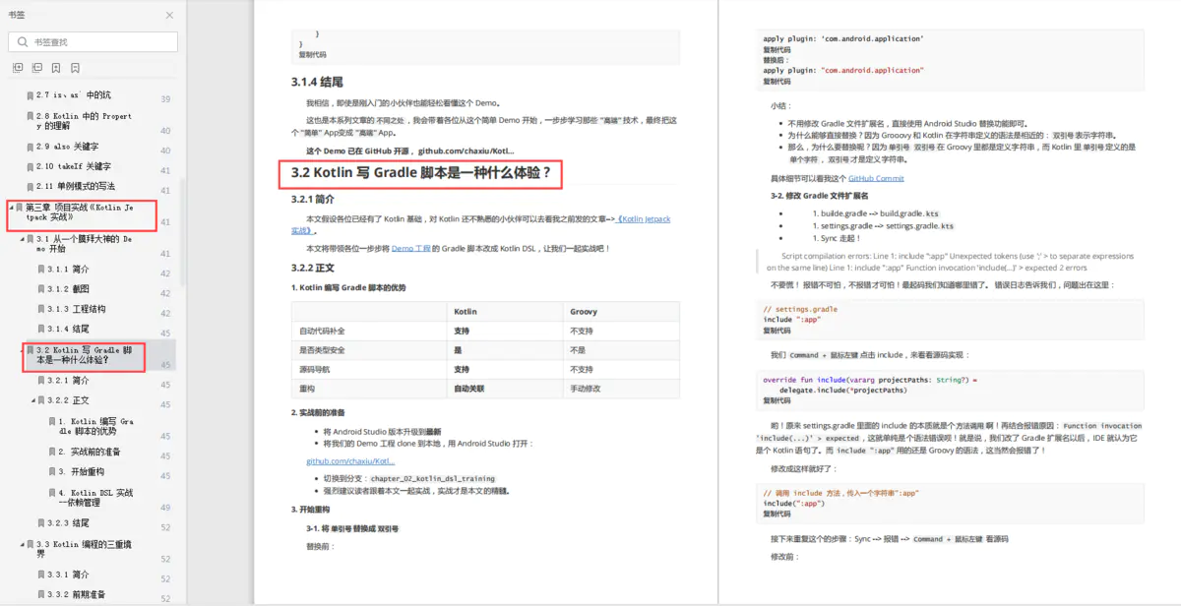Viewport: 1181px width, 606px height.
Task: Click the collapse all bookmarks icon
Action: 37,67
